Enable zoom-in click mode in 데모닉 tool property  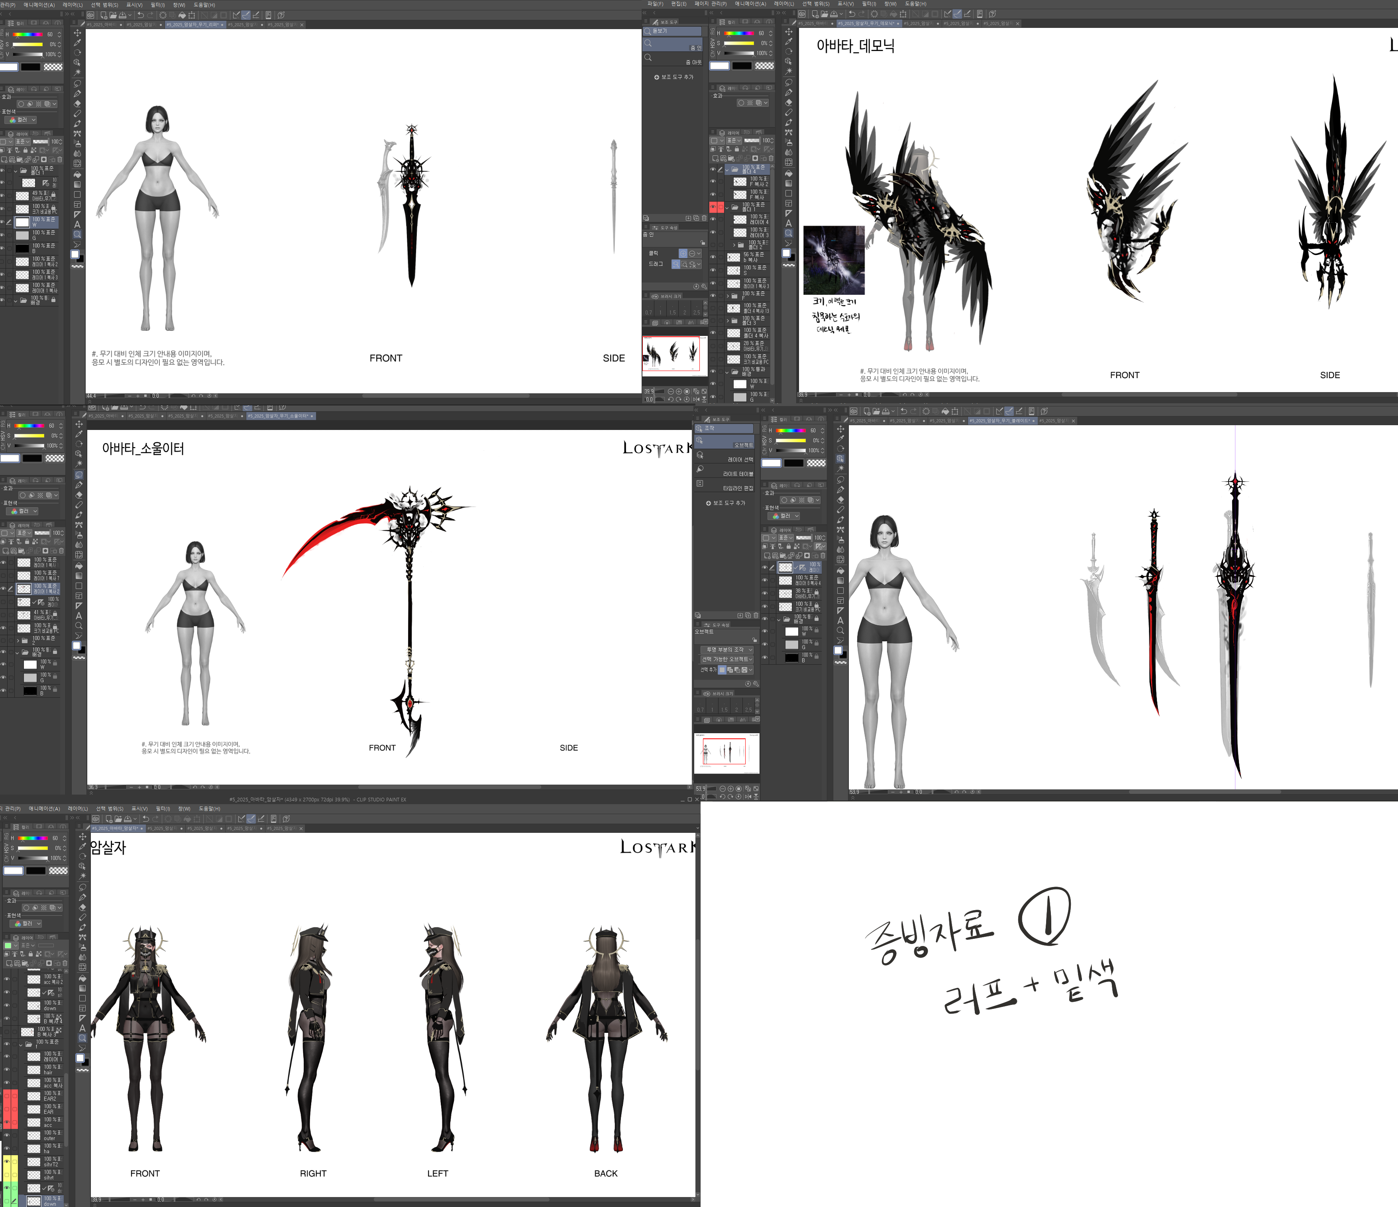683,253
